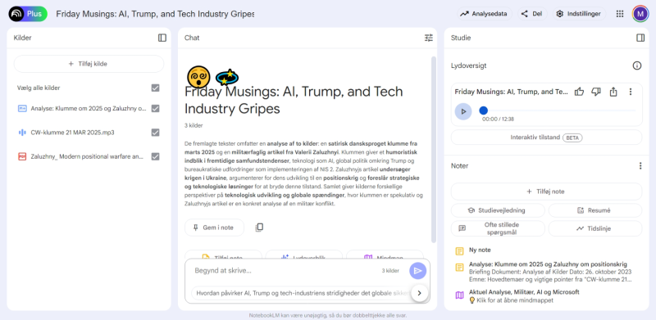Uncheck the Zaluzhny PDF source checkbox
656x320 pixels.
pos(155,156)
